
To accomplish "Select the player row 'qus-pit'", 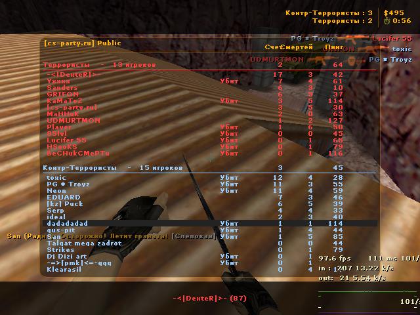I will pyautogui.click(x=210, y=230).
